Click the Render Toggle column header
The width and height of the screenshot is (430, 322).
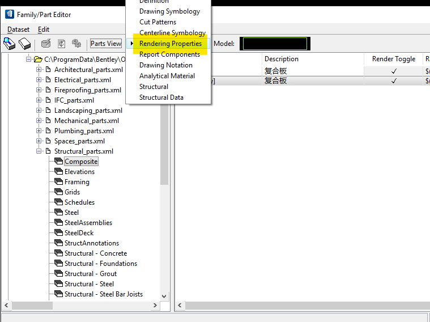point(394,59)
